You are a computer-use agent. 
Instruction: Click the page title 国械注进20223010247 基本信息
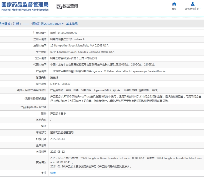pyautogui.click(x=54, y=24)
